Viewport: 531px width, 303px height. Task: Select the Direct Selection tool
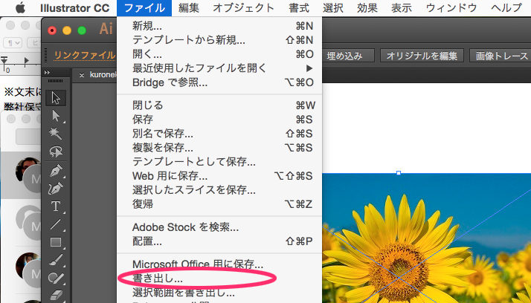pos(56,116)
